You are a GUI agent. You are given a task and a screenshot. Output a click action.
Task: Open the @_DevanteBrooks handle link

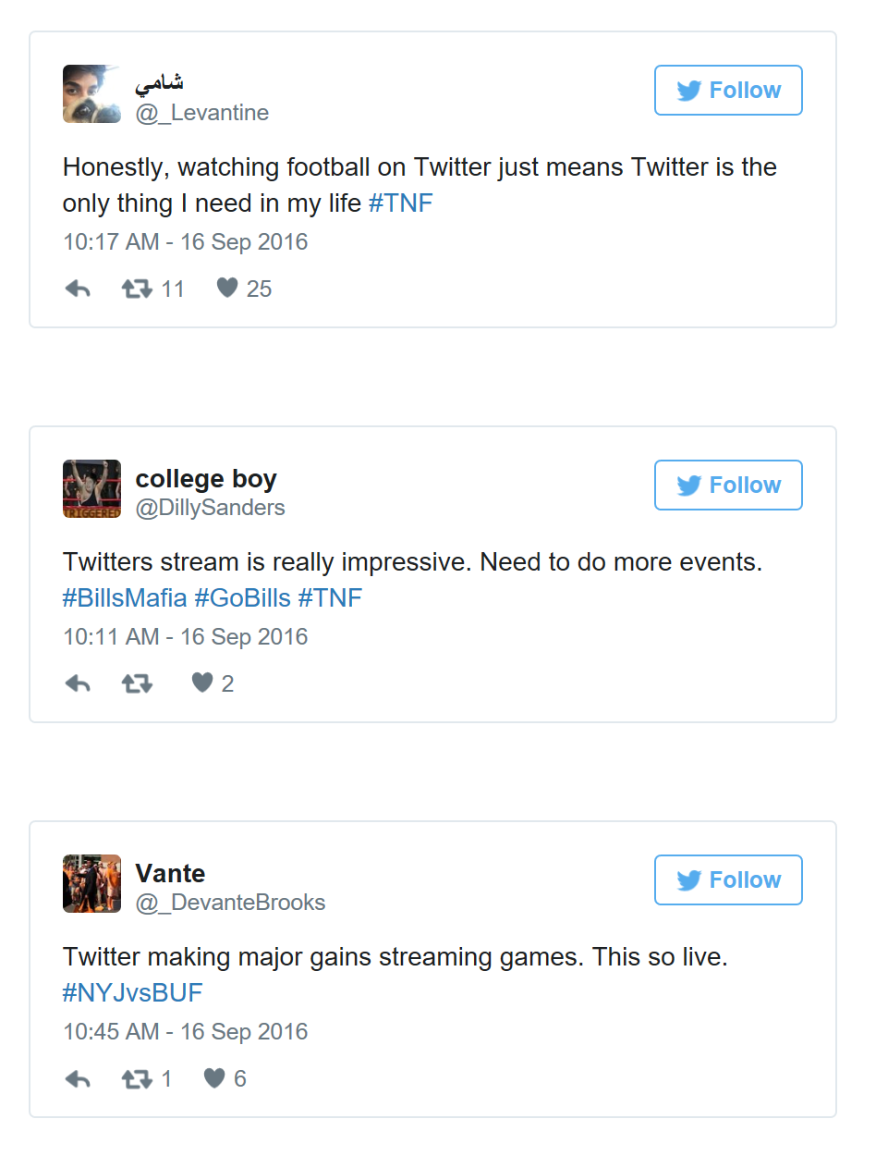(230, 903)
